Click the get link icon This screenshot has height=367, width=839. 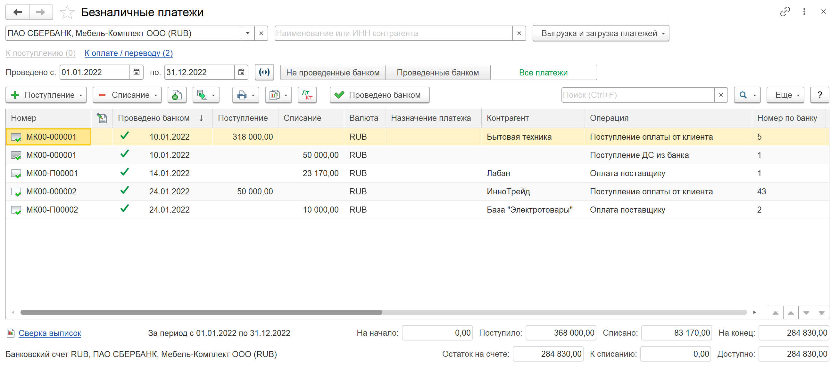pyautogui.click(x=785, y=12)
